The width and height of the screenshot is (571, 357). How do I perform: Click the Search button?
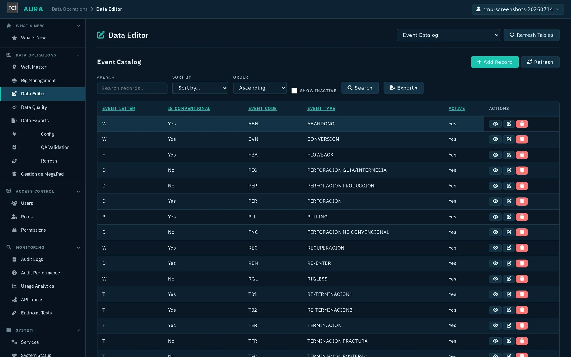360,88
